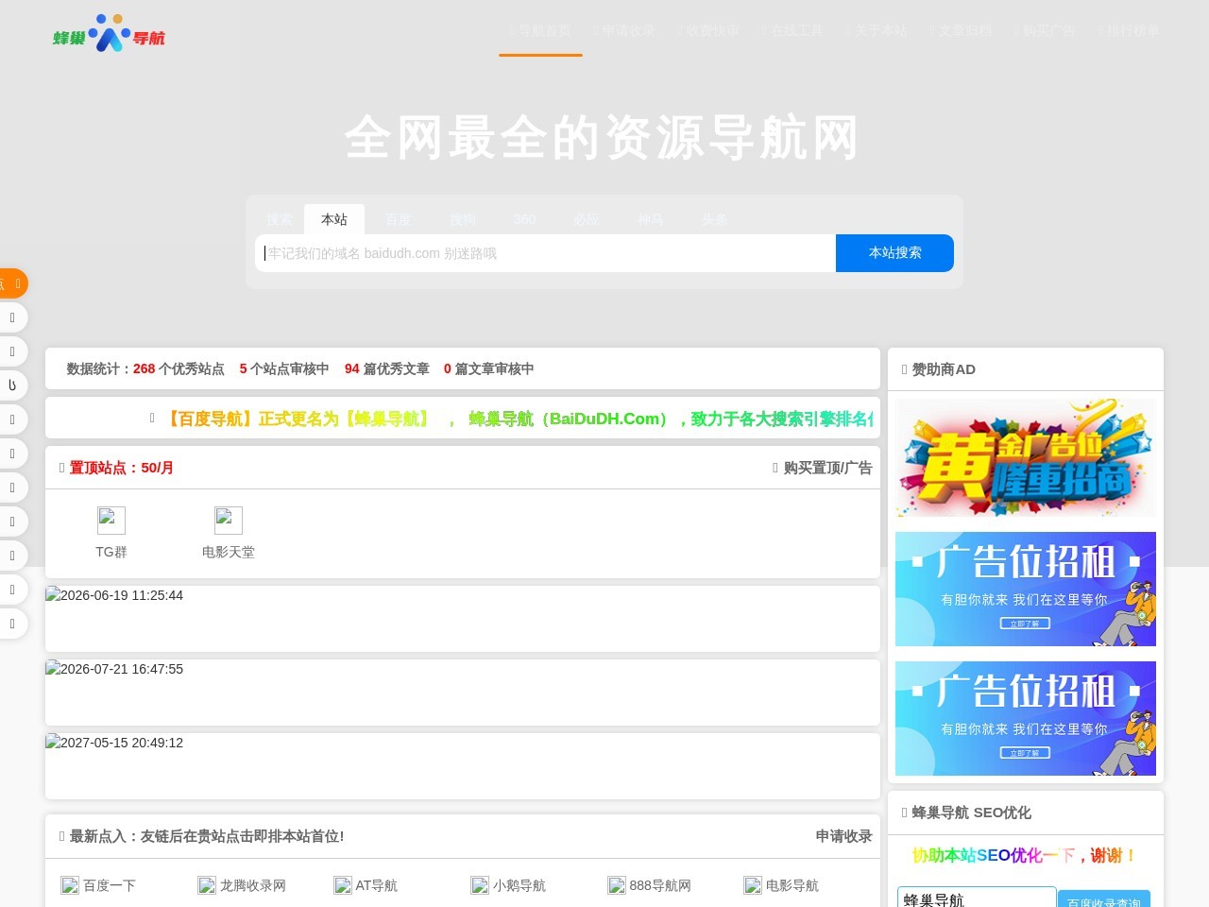Click 0 篇文章审核中 statistic
Image resolution: width=1209 pixels, height=907 pixels.
(489, 368)
